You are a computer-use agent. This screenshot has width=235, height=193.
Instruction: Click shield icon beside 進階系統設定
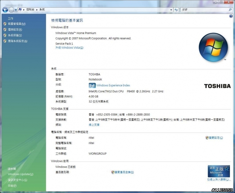(5, 41)
